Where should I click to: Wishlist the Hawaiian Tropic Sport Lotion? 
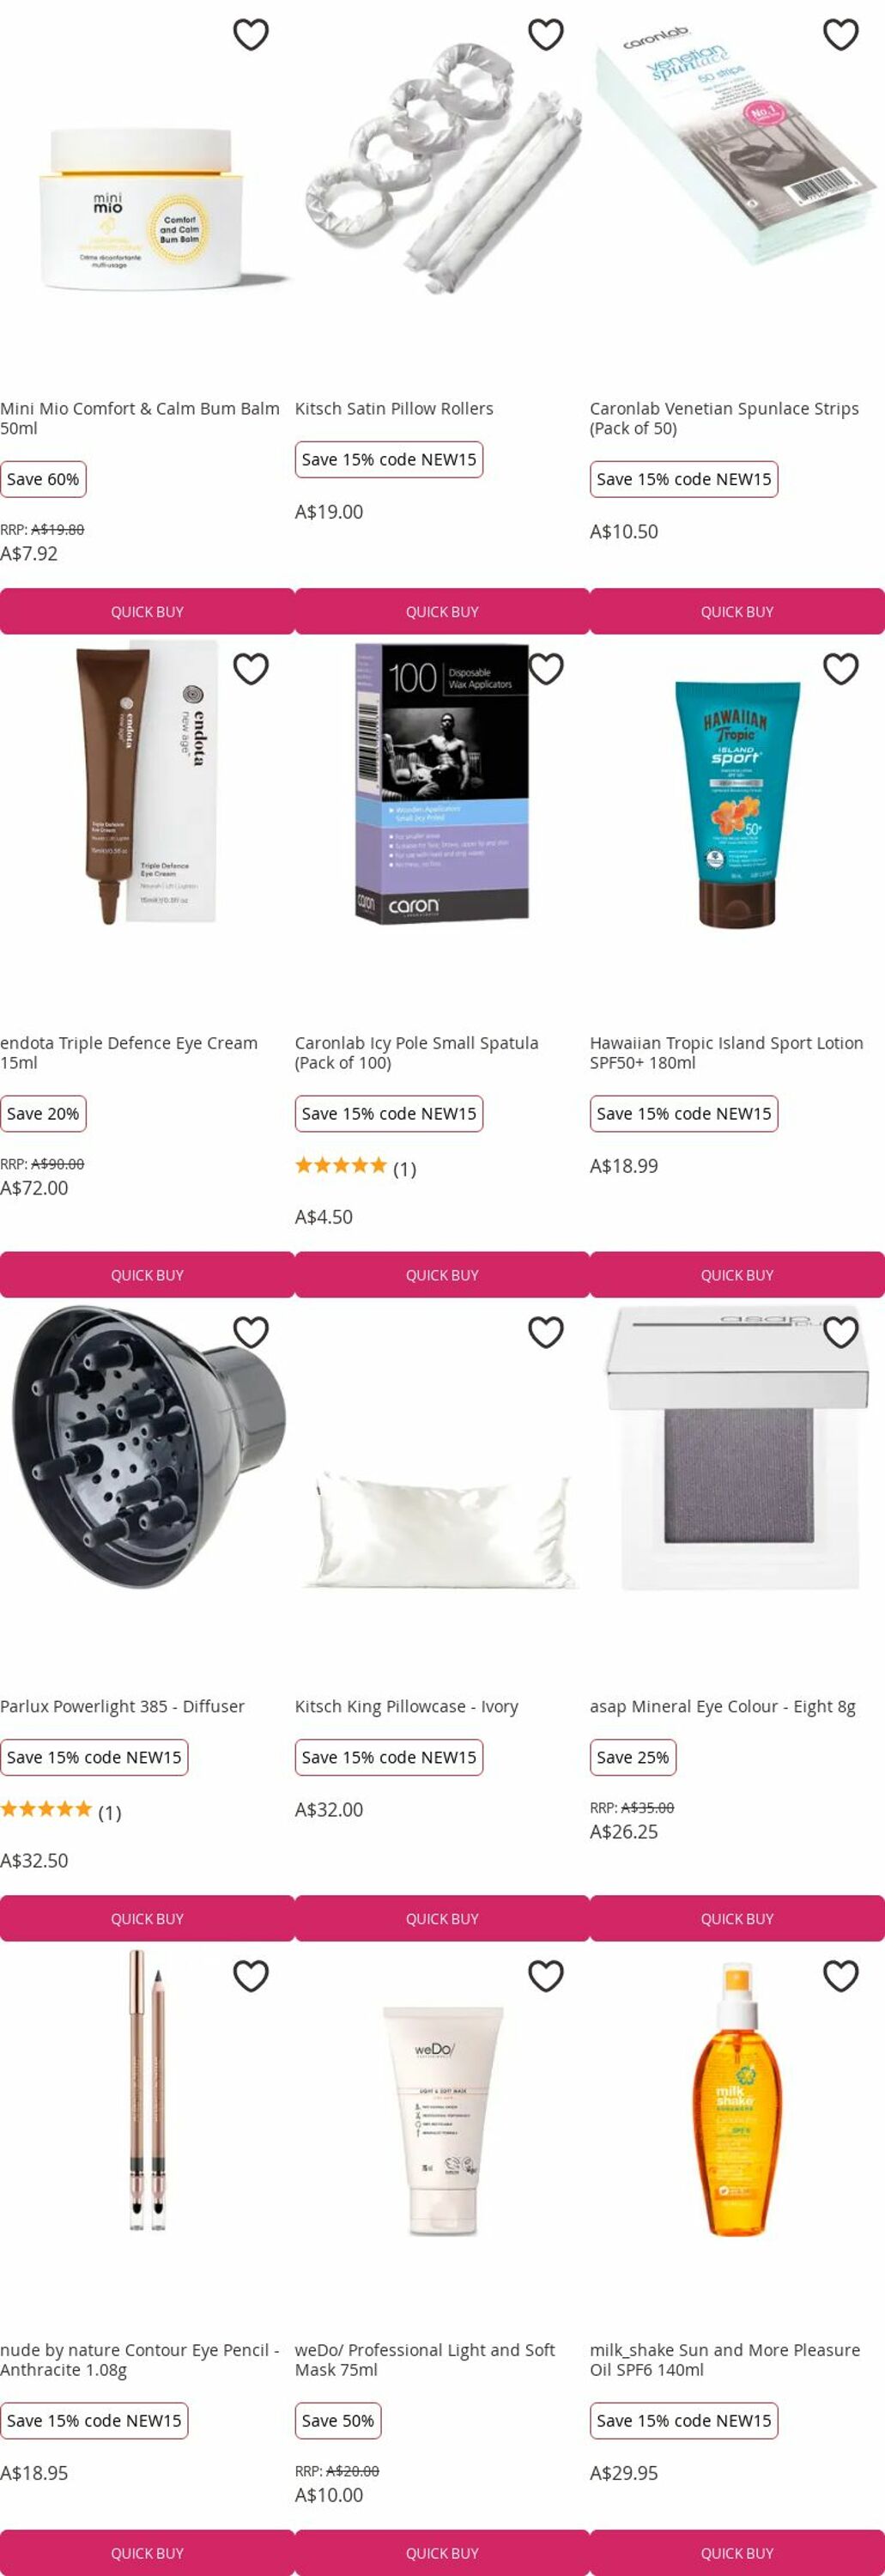click(841, 669)
